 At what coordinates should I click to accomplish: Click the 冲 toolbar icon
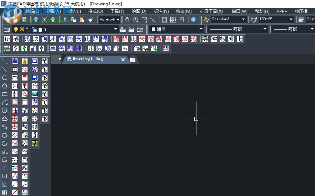214,39
